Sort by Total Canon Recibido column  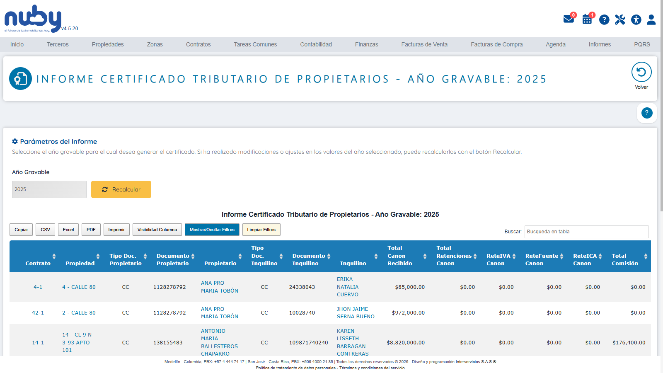[425, 256]
